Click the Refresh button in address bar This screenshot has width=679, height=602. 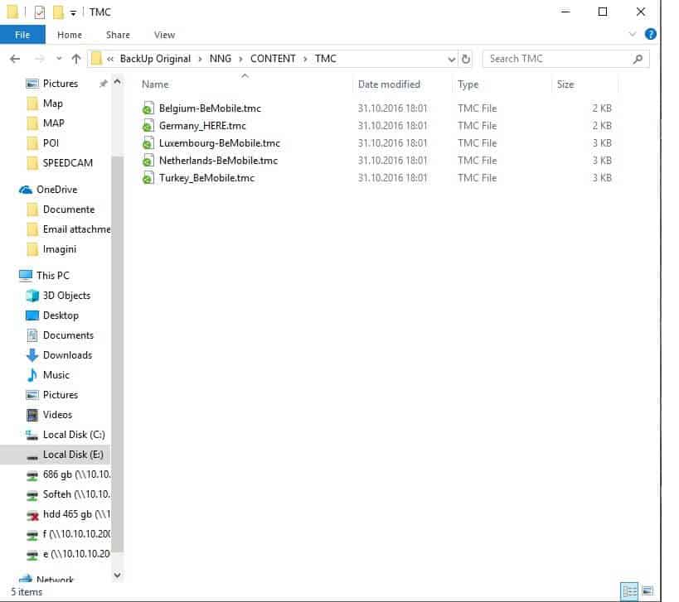[466, 59]
